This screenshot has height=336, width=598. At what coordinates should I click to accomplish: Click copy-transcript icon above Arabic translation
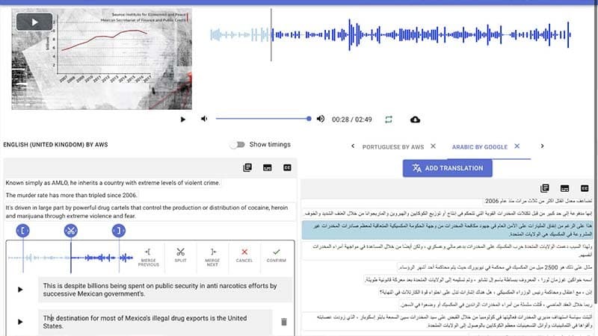545,188
